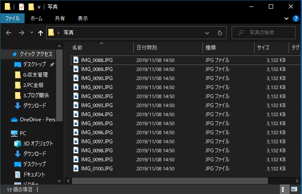Click the 写真の検索 search box
Viewport: 302px width, 194px height.
pyautogui.click(x=264, y=33)
